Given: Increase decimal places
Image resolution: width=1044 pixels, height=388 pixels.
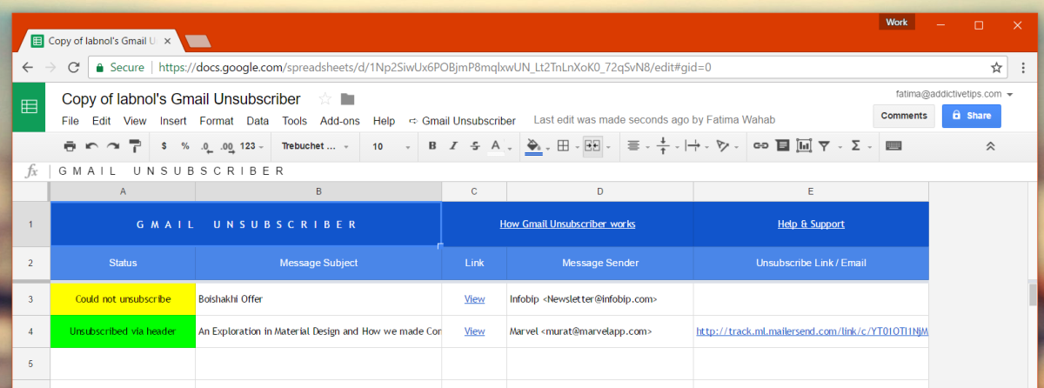Looking at the screenshot, I should click(x=227, y=146).
